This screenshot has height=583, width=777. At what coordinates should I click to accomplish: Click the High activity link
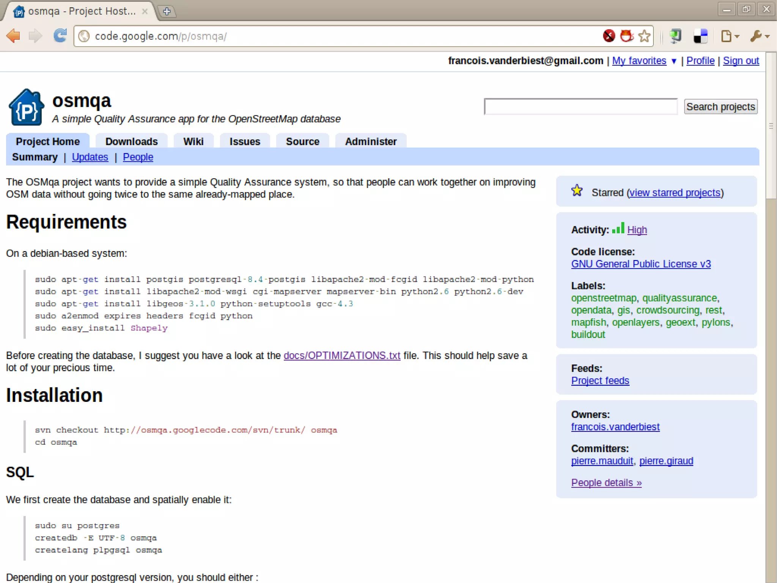point(637,230)
